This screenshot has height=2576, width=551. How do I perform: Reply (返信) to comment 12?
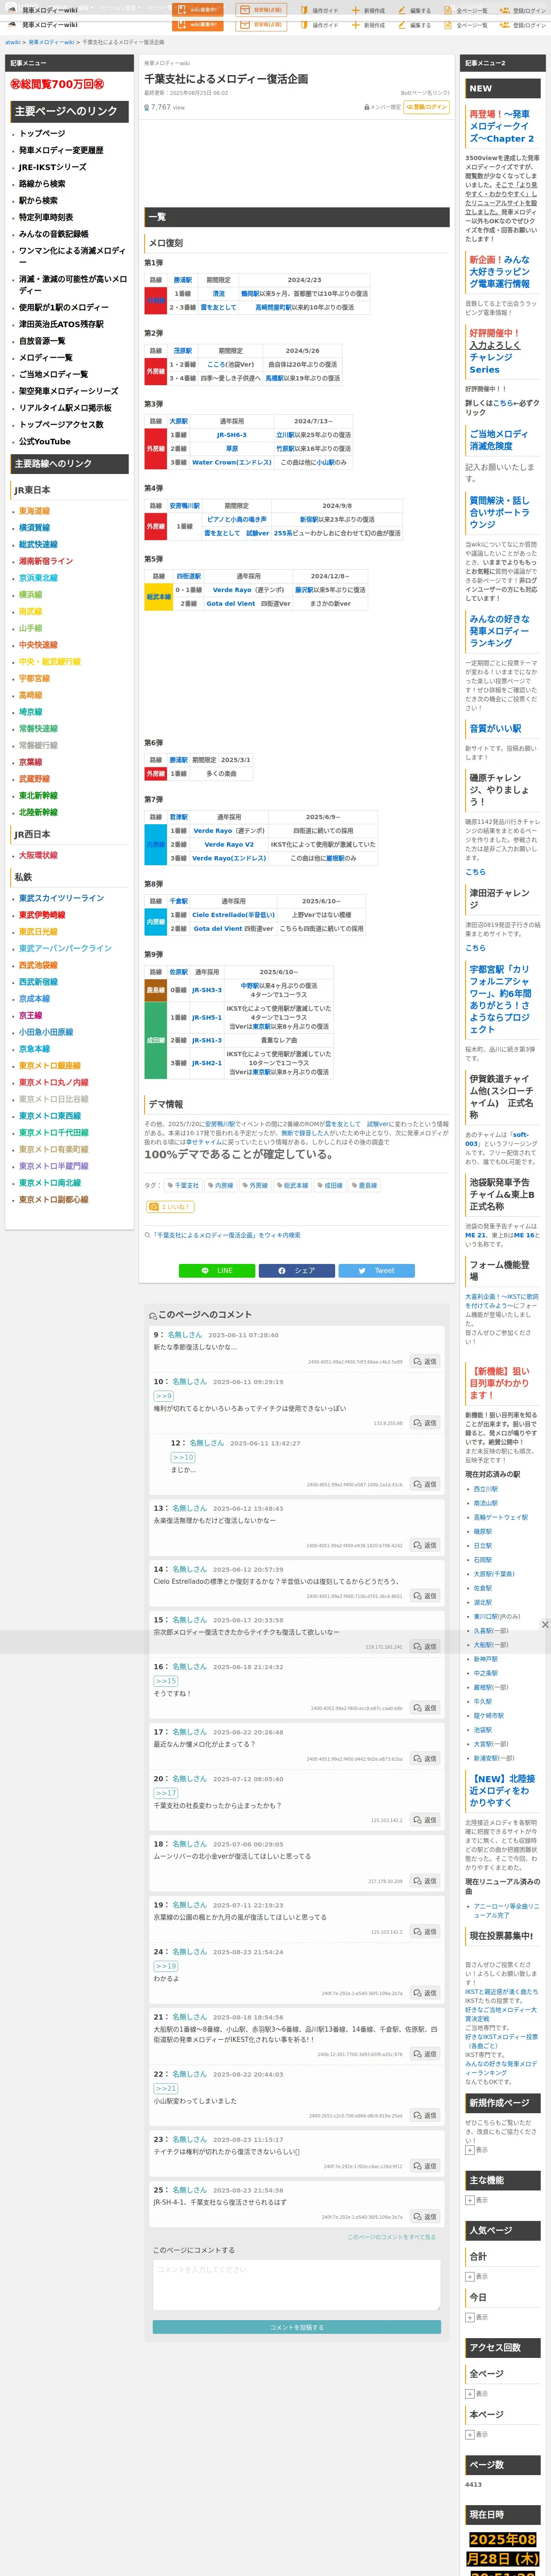click(x=425, y=1484)
